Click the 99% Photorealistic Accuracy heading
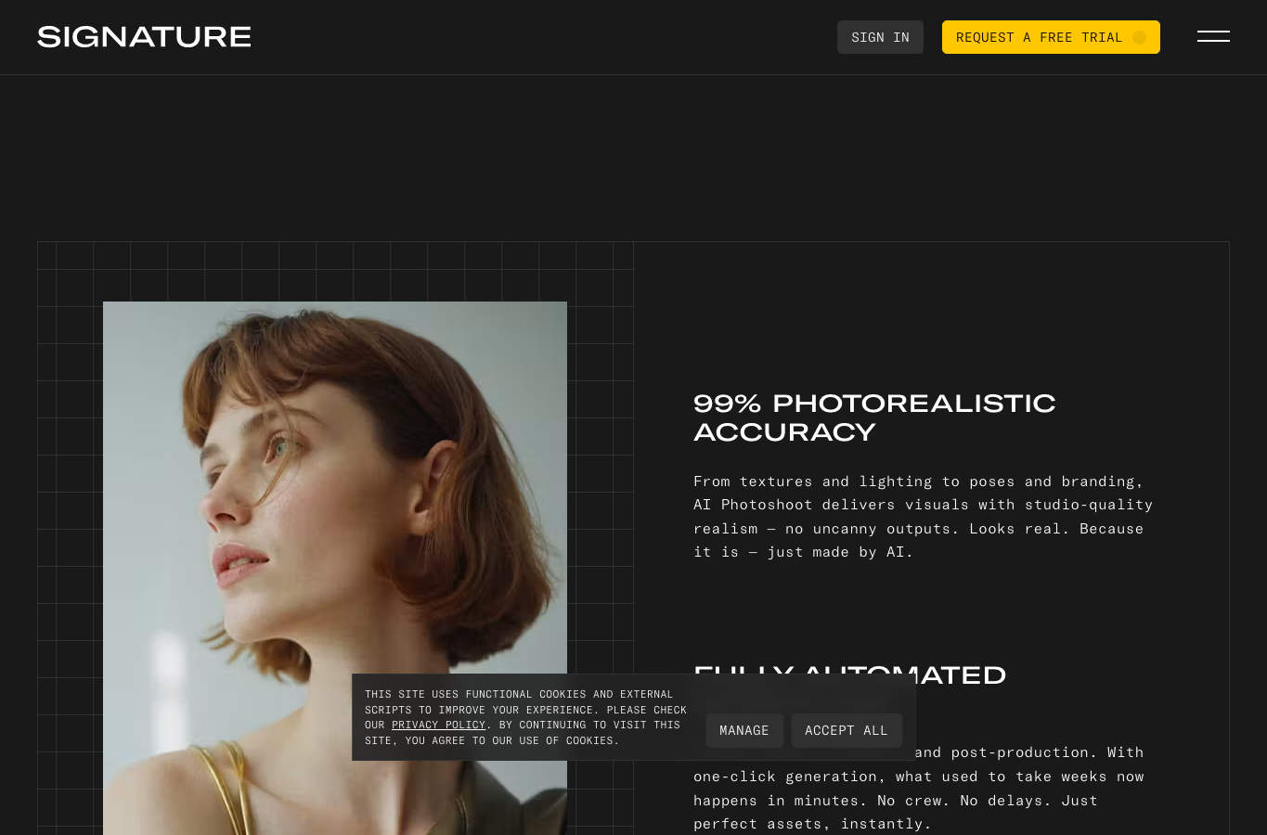The image size is (1267, 835). coord(874,417)
